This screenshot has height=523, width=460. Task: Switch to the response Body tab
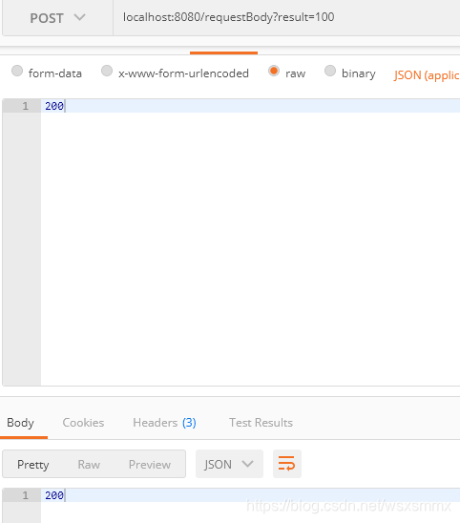[x=20, y=423]
